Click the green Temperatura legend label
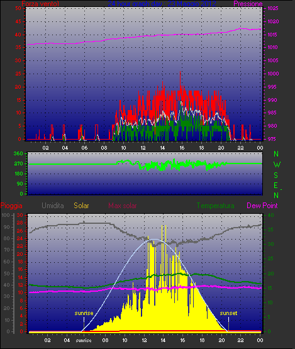This screenshot has height=349, width=295. point(215,206)
